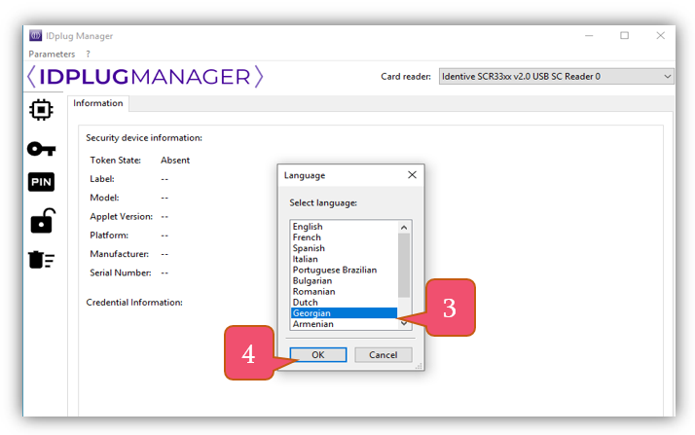Choose Armenian from the language list
The height and width of the screenshot is (435, 695).
click(x=312, y=324)
